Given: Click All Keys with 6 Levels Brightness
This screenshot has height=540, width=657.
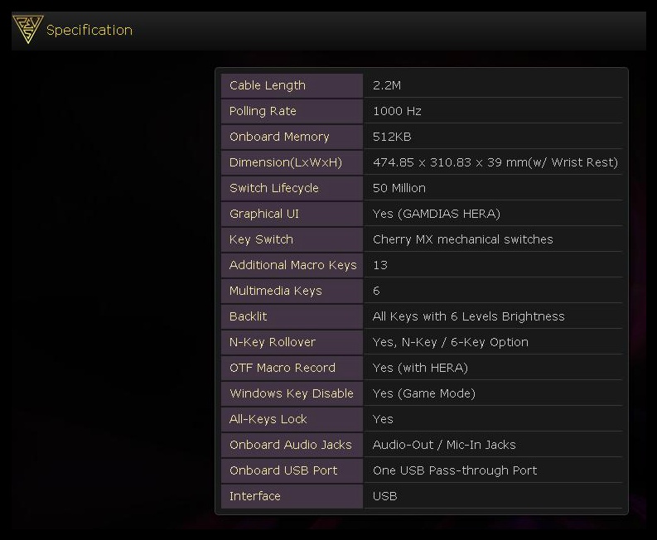Looking at the screenshot, I should coord(468,316).
